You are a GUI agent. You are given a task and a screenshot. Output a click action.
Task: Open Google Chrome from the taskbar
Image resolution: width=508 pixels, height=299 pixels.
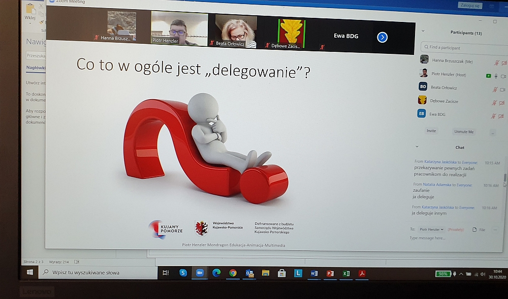pyautogui.click(x=233, y=273)
